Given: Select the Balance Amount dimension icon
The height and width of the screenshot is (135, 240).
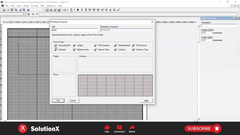Looking at the screenshot, I should click(x=74, y=49).
